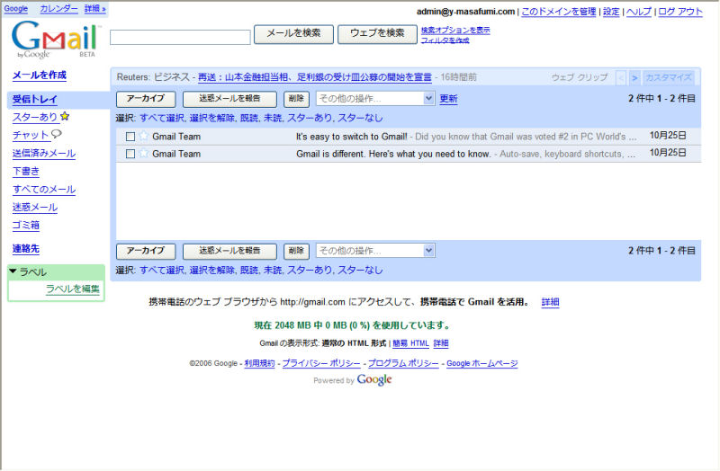
Task: Click 既読 in the bottom selection row
Action: pyautogui.click(x=249, y=271)
